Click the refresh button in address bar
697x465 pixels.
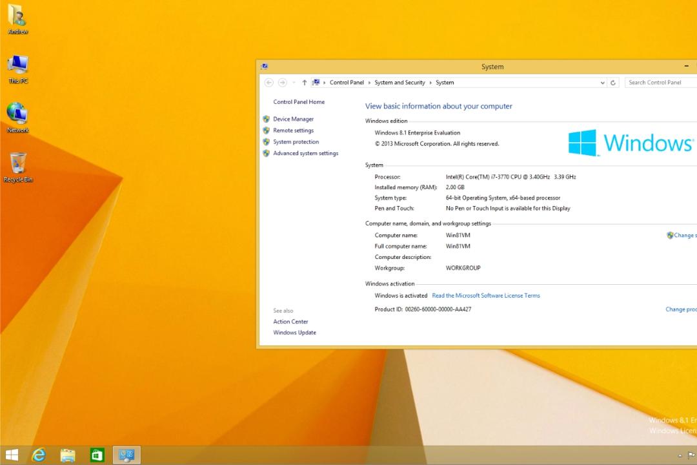pyautogui.click(x=613, y=83)
